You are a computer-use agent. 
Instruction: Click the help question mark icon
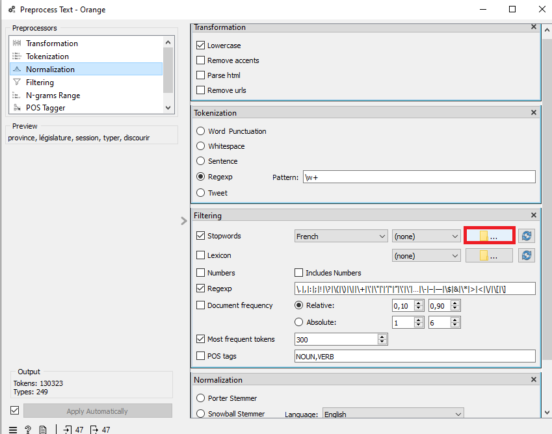(28, 429)
